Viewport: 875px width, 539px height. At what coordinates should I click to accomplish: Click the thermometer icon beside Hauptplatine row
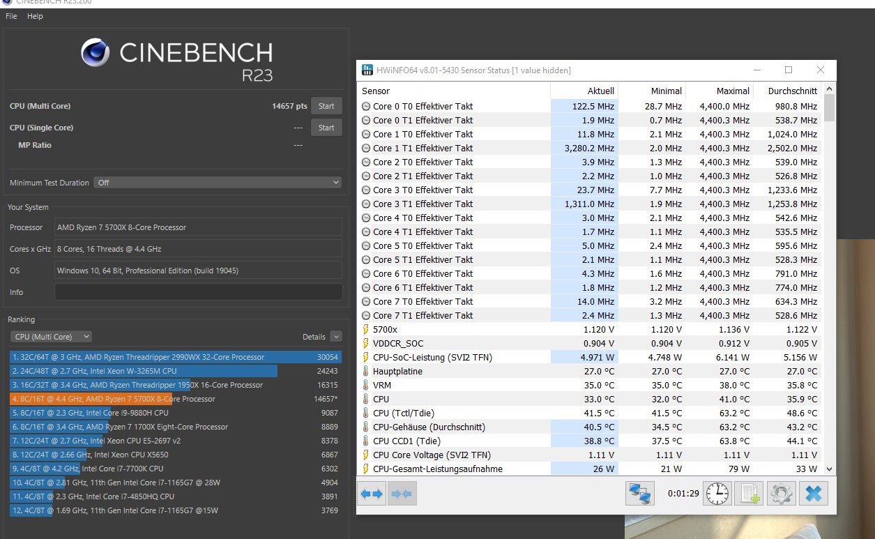(x=366, y=371)
